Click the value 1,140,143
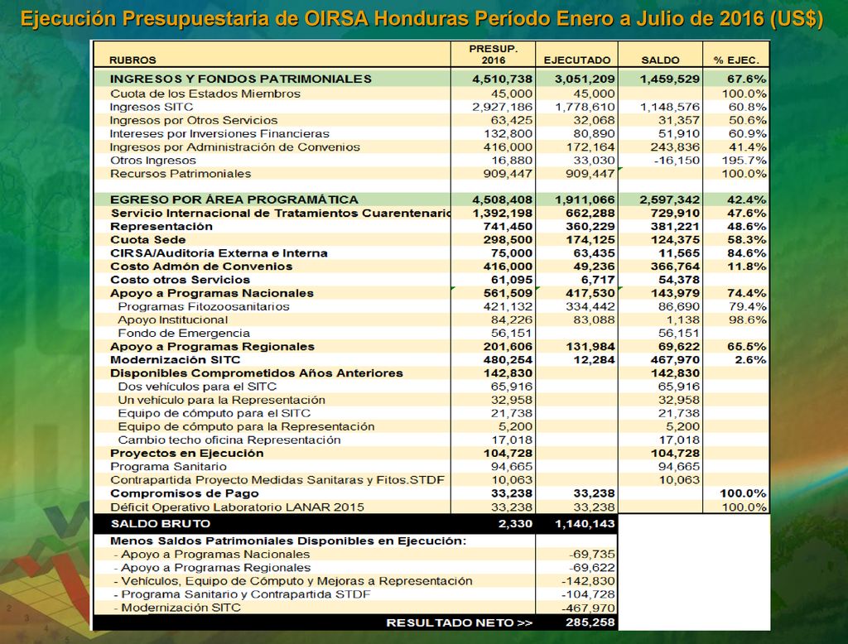This screenshot has width=848, height=644. pyautogui.click(x=585, y=523)
